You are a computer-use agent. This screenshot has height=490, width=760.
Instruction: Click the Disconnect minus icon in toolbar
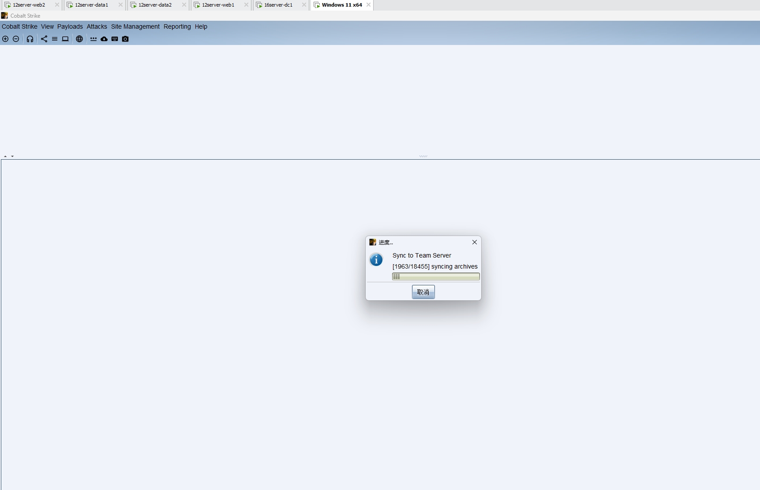[16, 39]
